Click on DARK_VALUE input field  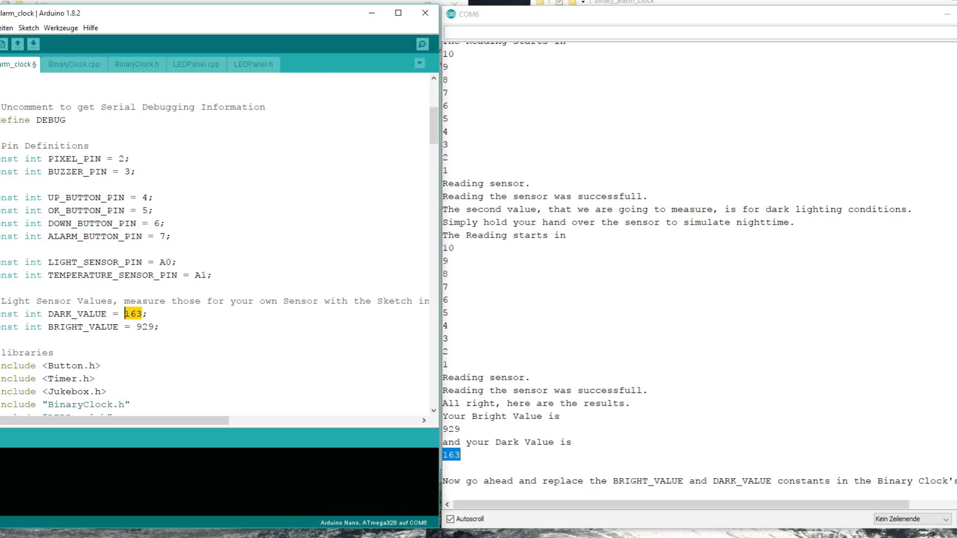click(132, 313)
